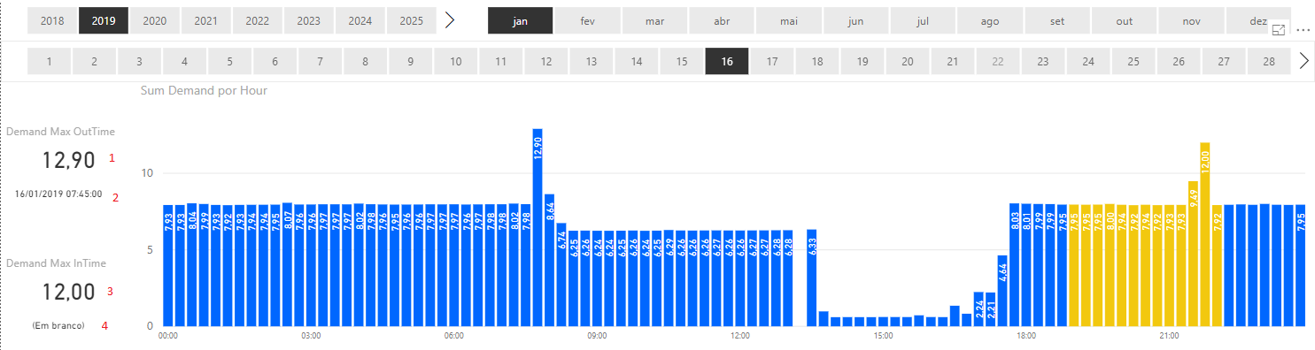This screenshot has width=1315, height=350.
Task: Choose day 22 in day slicer
Action: [997, 61]
